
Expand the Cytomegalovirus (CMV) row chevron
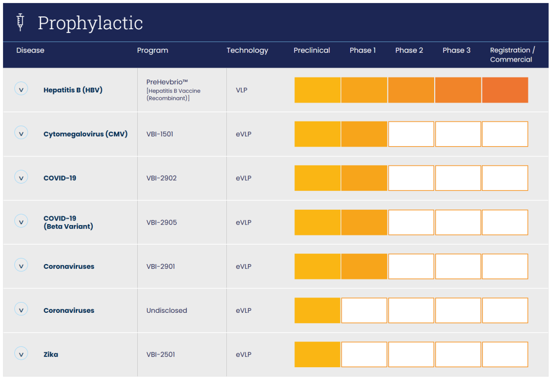[x=21, y=134]
